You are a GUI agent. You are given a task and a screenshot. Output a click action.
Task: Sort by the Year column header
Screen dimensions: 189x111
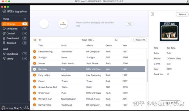[125, 46]
